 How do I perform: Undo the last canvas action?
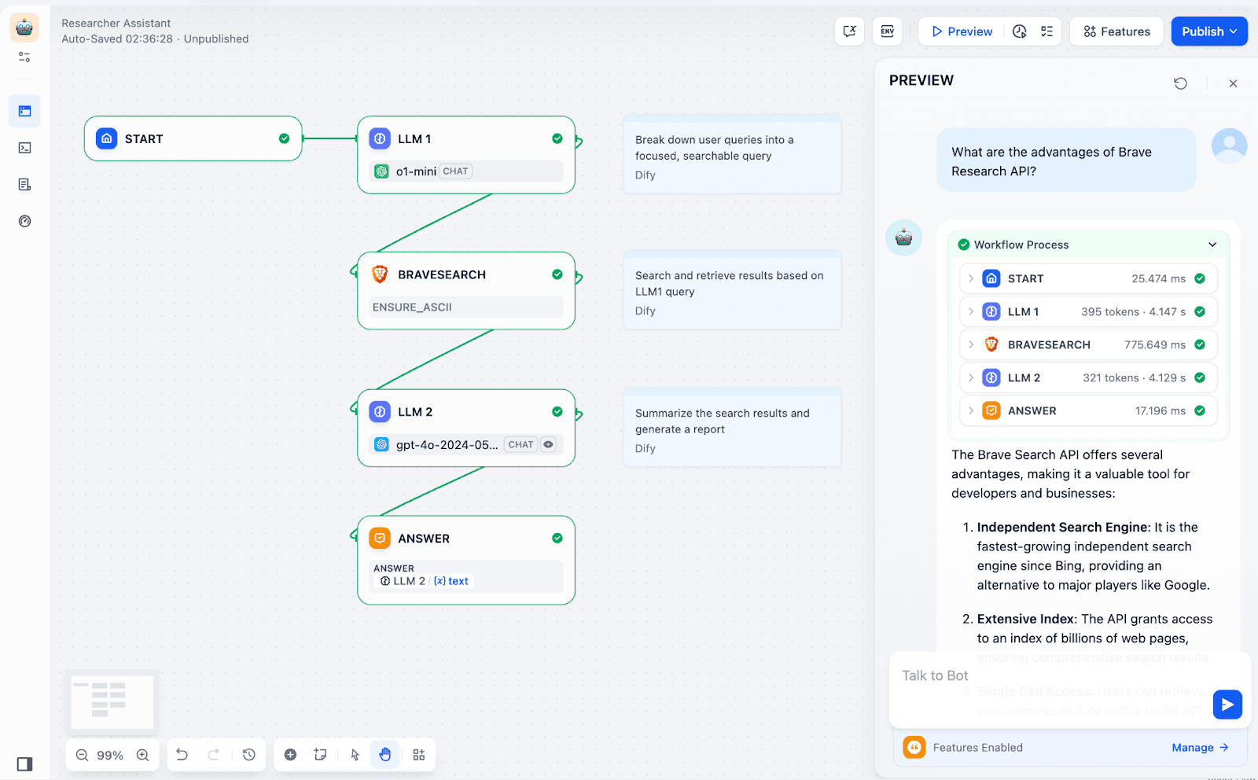(182, 755)
